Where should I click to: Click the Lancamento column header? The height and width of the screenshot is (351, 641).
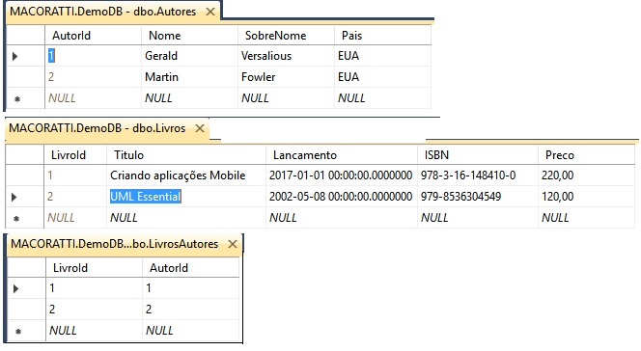coord(342,155)
